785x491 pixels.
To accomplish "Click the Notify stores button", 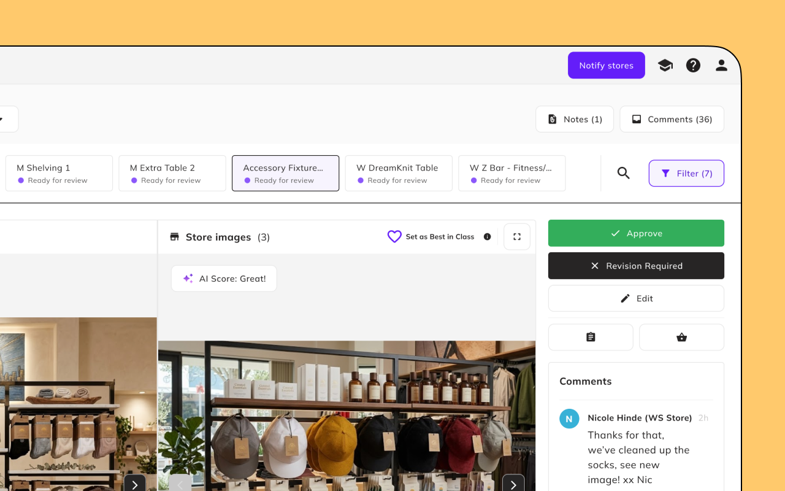I will (606, 65).
